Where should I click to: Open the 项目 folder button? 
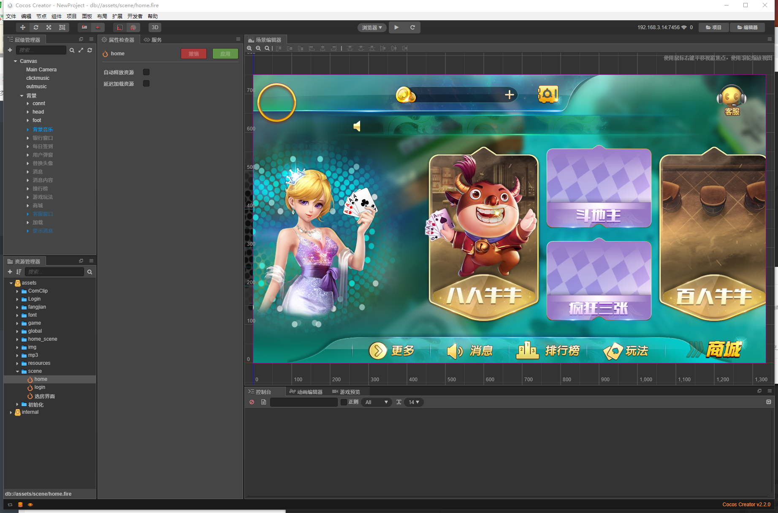[x=713, y=27]
